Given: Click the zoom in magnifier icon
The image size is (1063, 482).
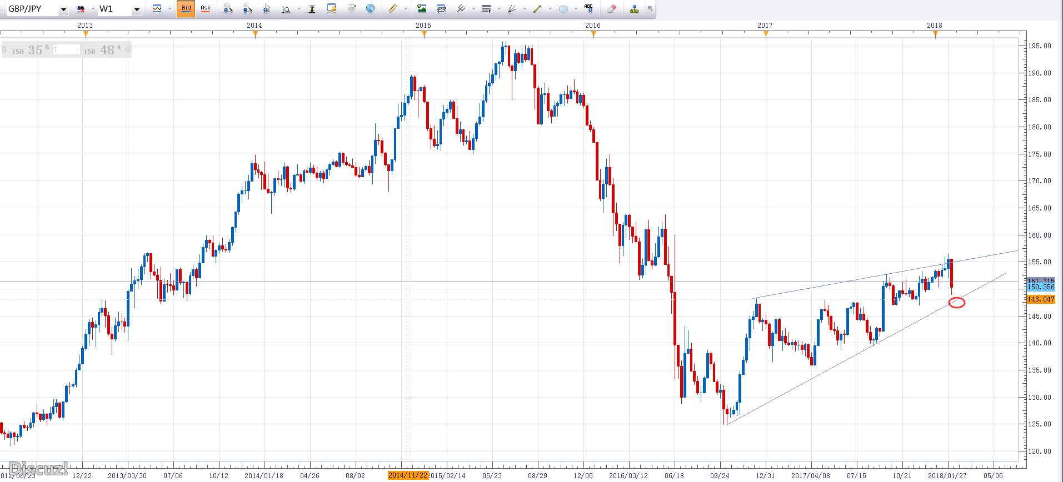Looking at the screenshot, I should (228, 9).
